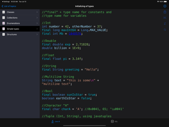The image size is (169, 127).
Task: Click the Classes document icon
Action: pos(4,12)
